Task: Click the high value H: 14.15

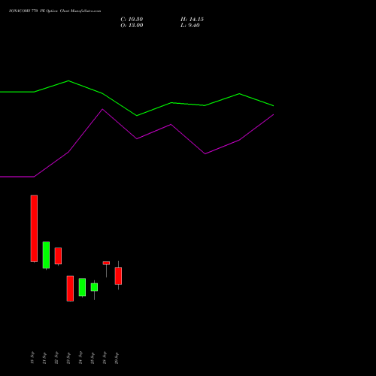Action: pos(192,20)
